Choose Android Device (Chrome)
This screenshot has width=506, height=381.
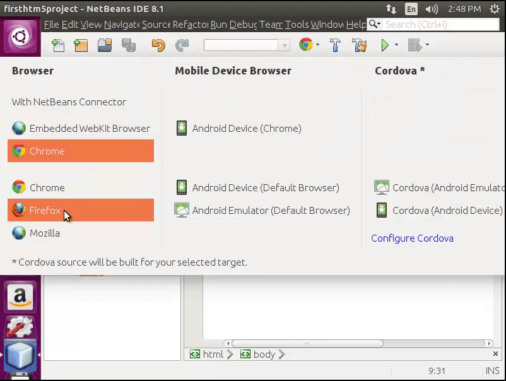pos(238,129)
